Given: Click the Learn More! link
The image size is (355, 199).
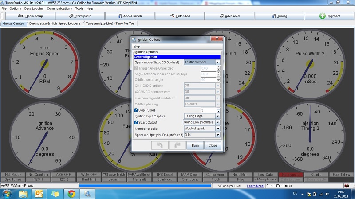Looking at the screenshot, I should click(255, 186).
